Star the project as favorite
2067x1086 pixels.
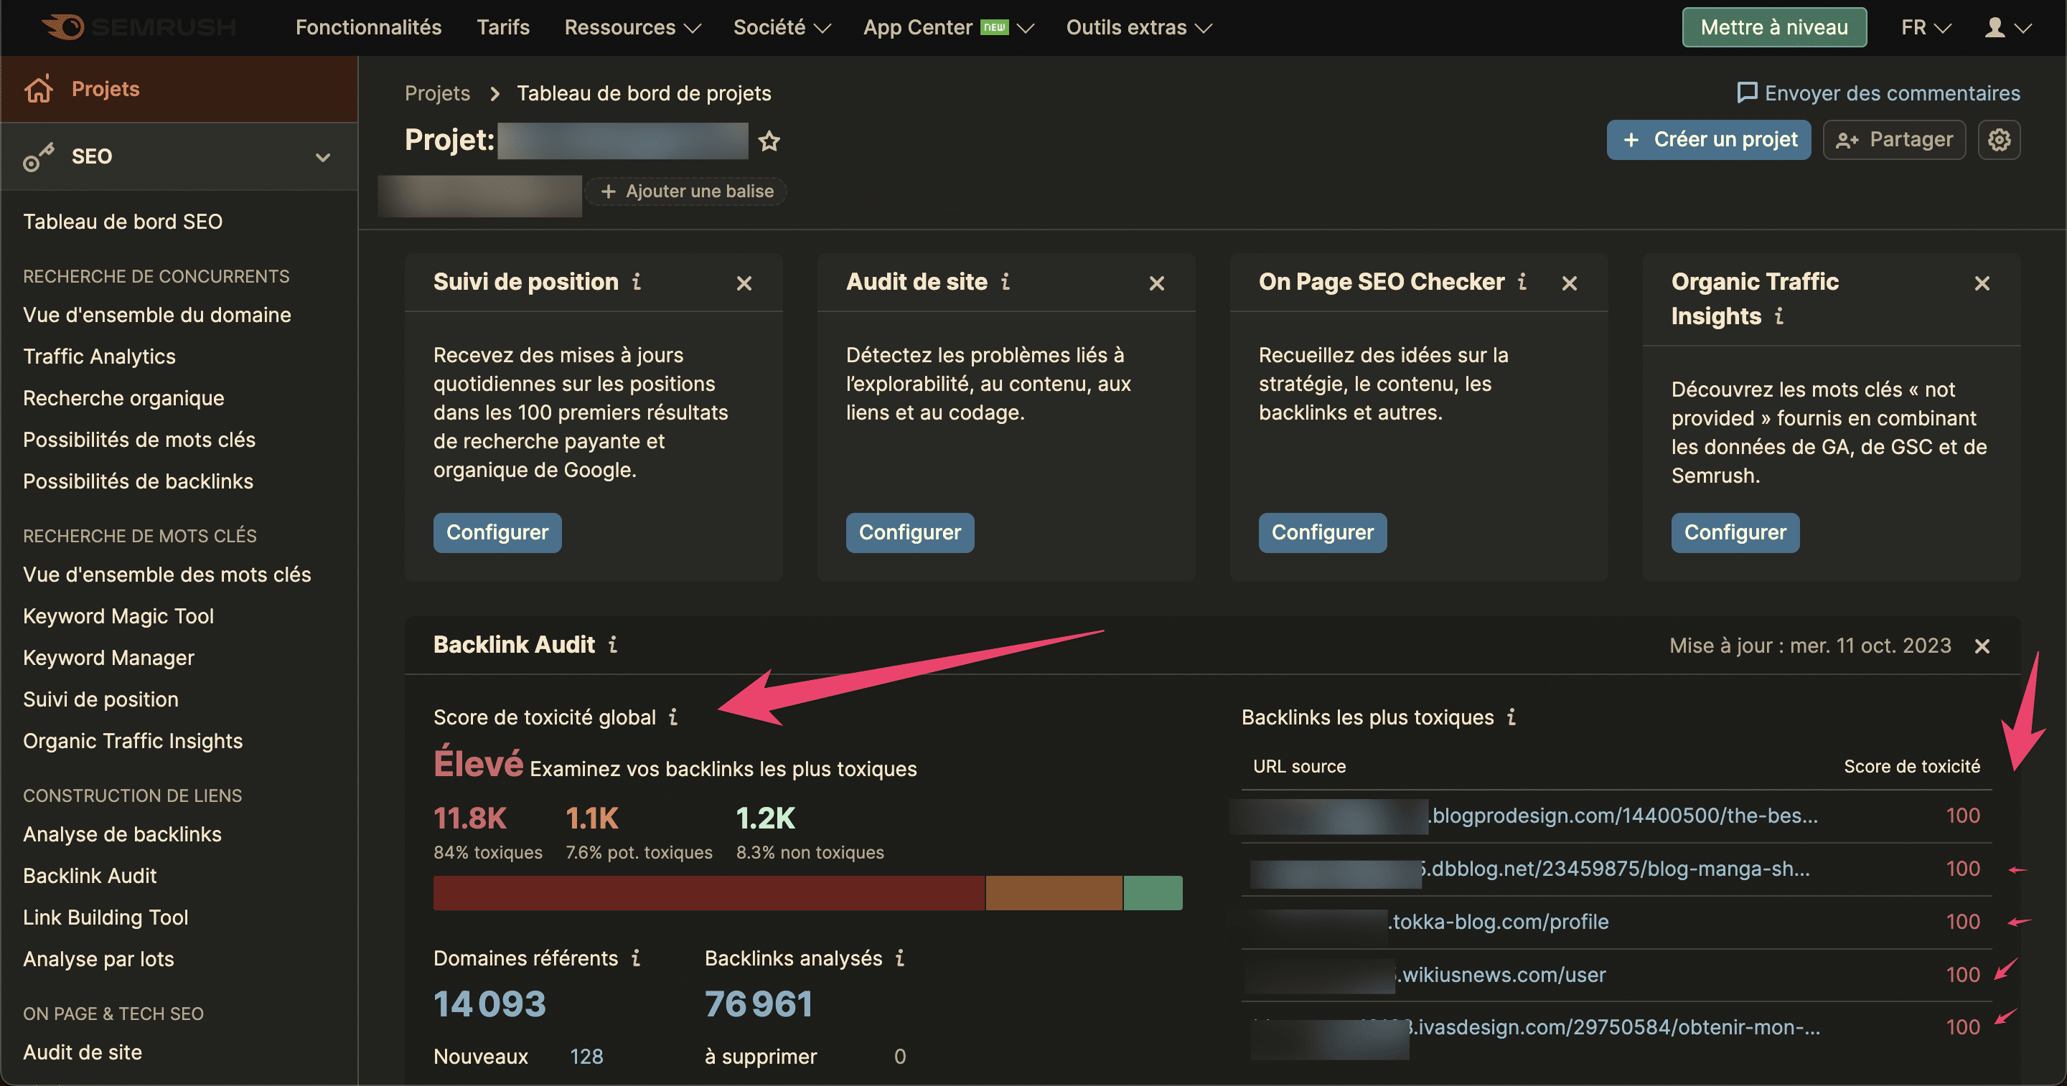point(769,141)
